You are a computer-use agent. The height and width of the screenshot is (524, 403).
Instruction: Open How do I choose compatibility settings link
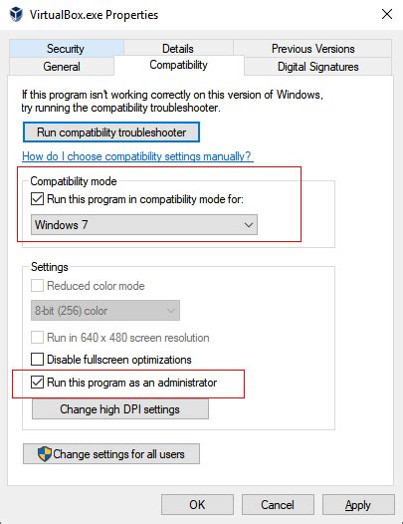pos(137,156)
